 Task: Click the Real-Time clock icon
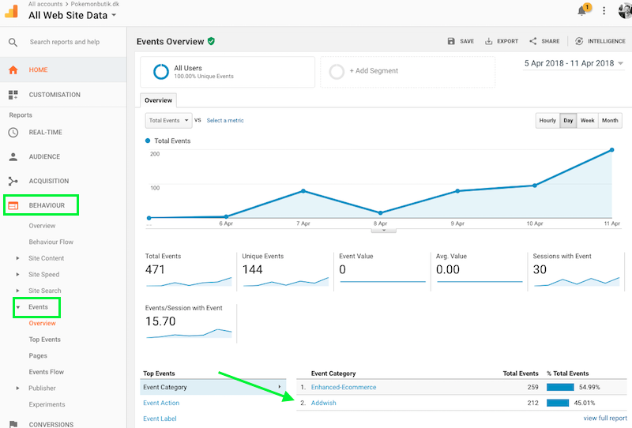point(13,133)
